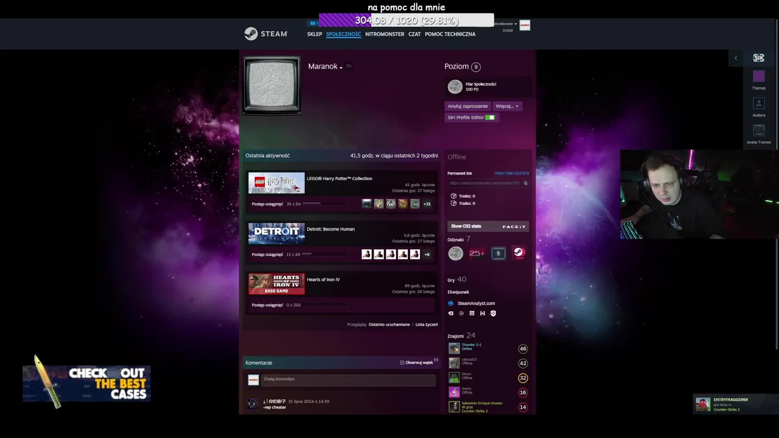Click the +31 achievements button for LEGO Harry Potter

click(427, 204)
